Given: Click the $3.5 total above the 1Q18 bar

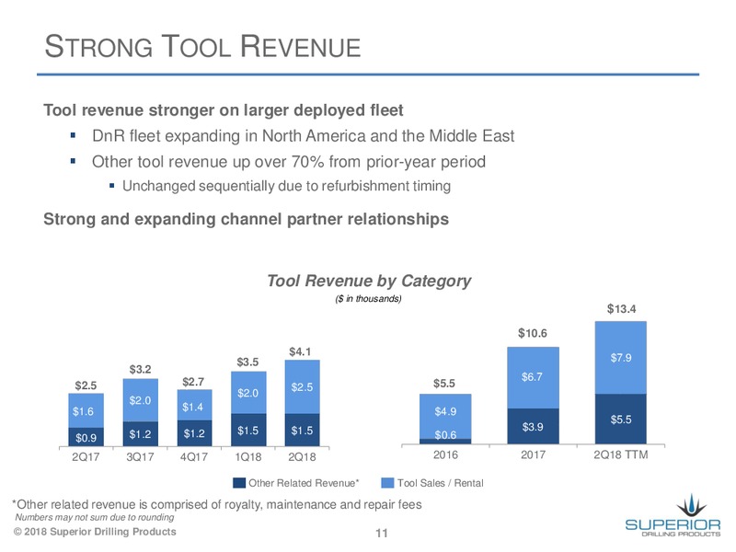Looking at the screenshot, I should (247, 362).
